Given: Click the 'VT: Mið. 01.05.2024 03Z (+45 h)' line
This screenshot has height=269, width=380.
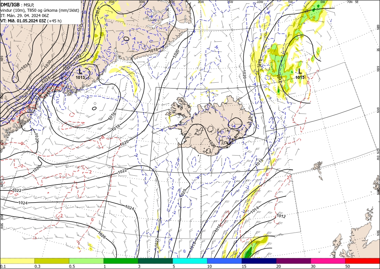Looking at the screenshot, I should point(31,21).
